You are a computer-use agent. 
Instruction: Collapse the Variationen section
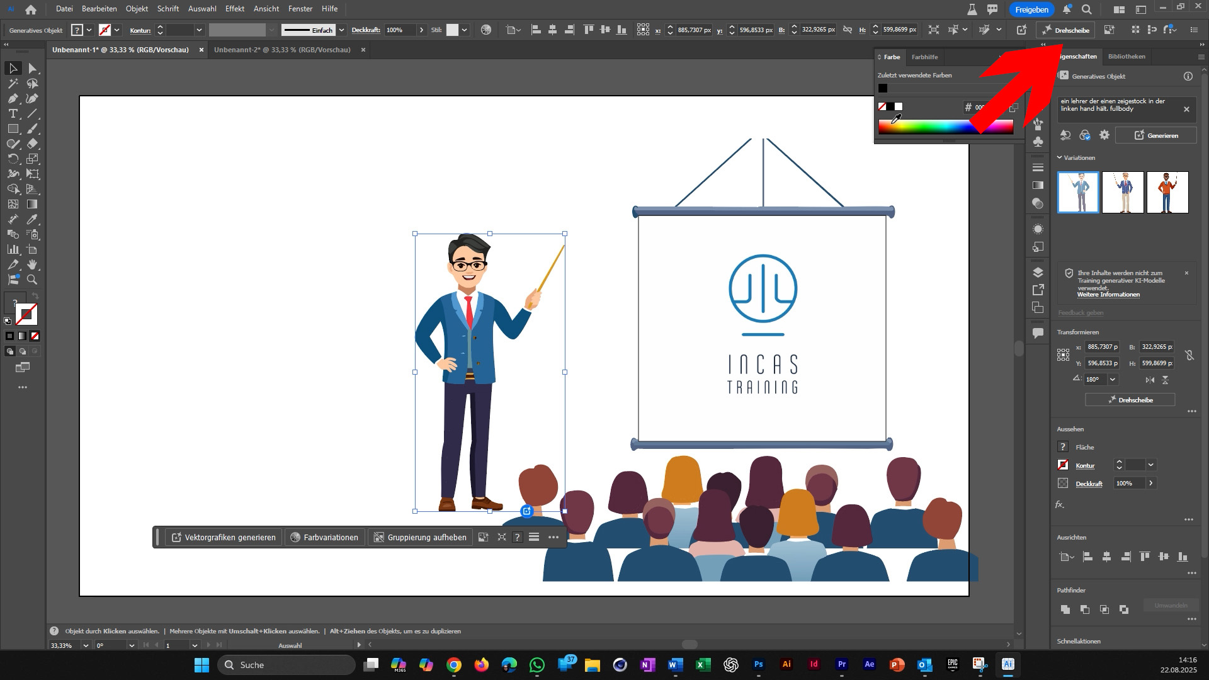coord(1060,157)
